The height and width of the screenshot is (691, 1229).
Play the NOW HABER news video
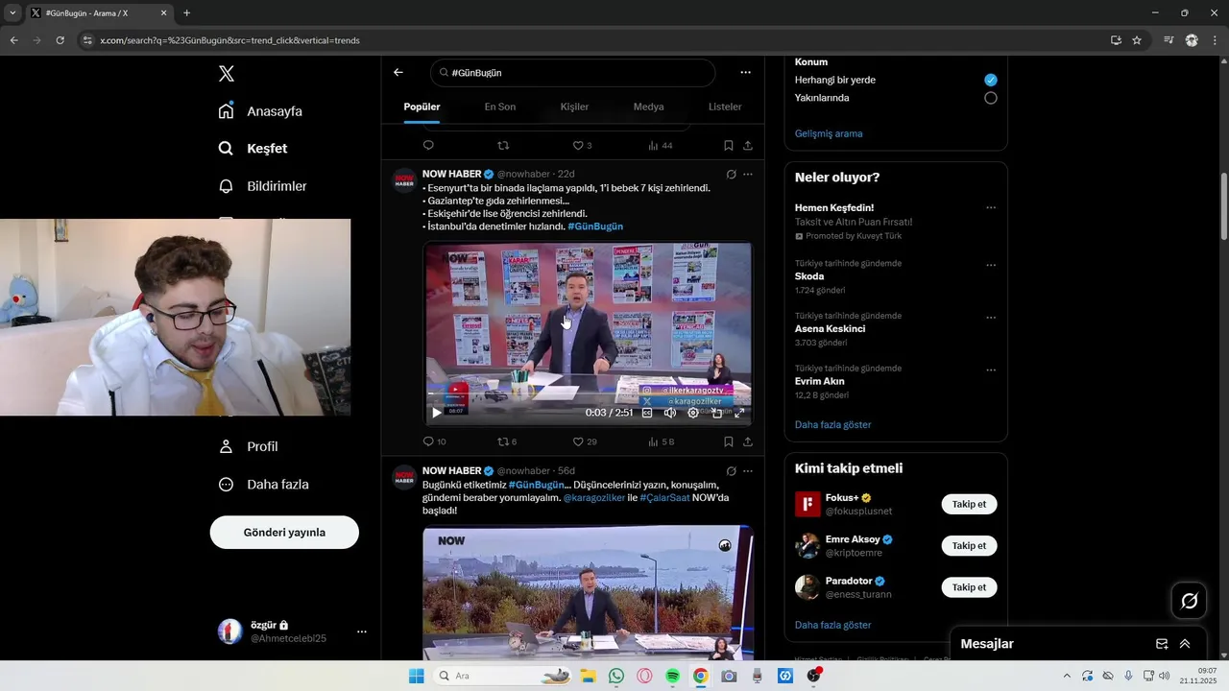pos(436,413)
